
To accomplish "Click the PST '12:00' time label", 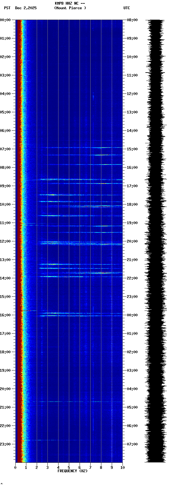I will [x=6, y=241].
